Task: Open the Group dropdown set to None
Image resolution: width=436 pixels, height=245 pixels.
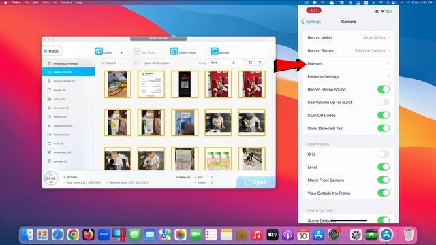Action: [x=222, y=63]
